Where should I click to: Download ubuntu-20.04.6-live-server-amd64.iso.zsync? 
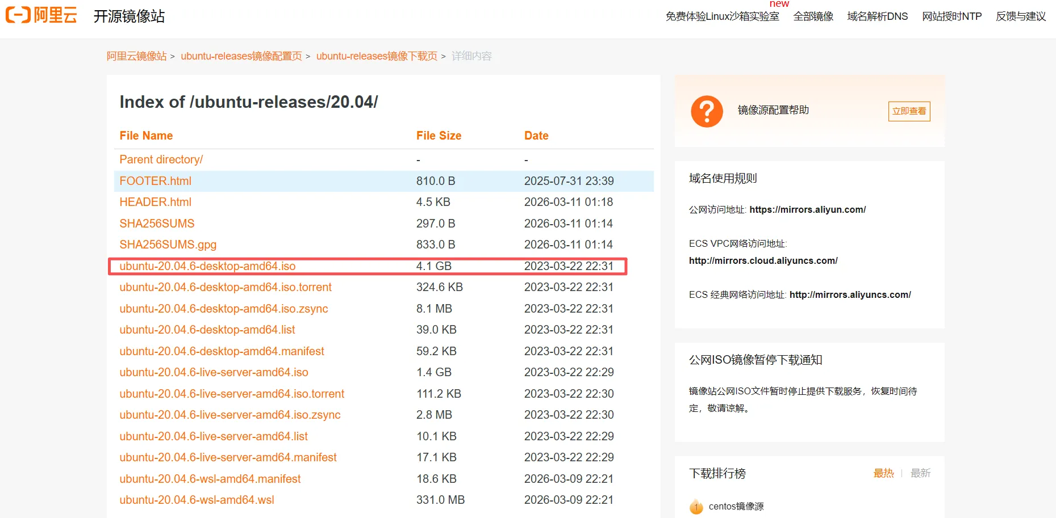click(x=230, y=415)
